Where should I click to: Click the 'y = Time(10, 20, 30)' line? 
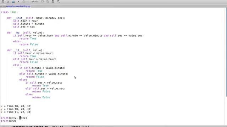click(16, 109)
